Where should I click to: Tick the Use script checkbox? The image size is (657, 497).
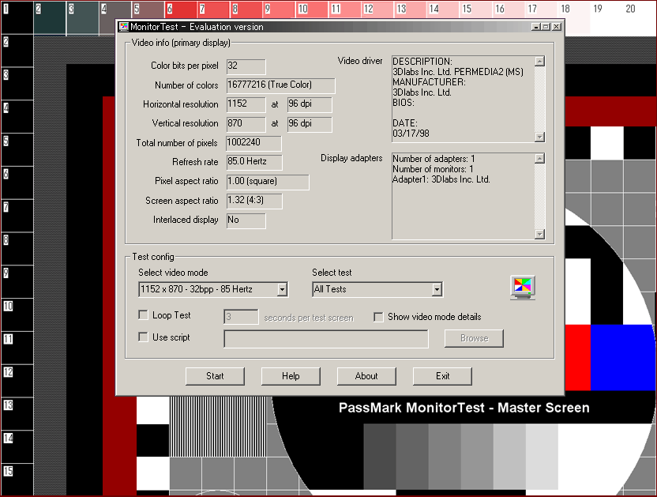(143, 337)
